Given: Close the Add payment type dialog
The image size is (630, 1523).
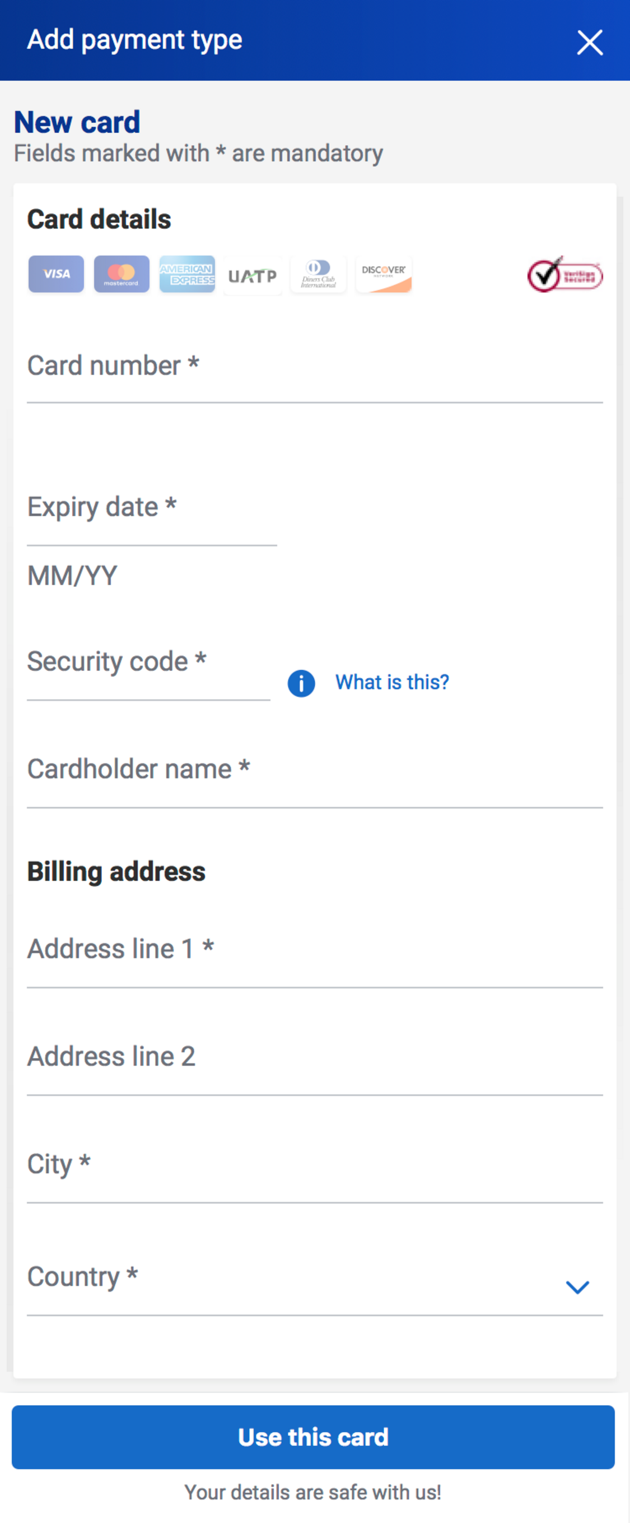Looking at the screenshot, I should tap(589, 42).
